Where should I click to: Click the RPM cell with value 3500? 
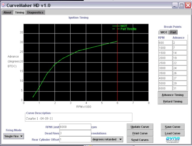(165, 73)
